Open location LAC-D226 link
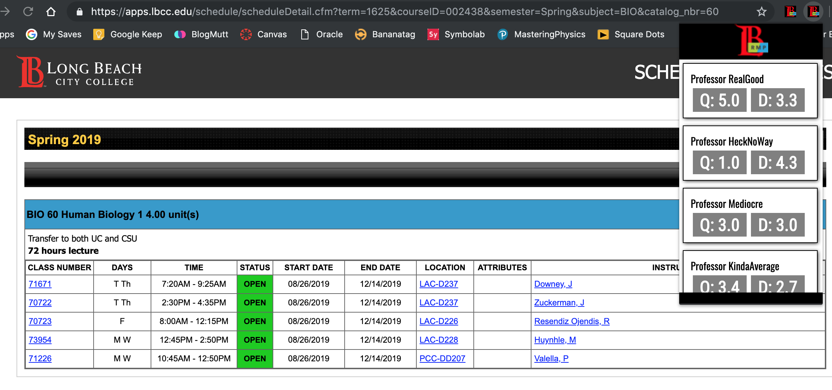This screenshot has width=832, height=390. click(439, 322)
